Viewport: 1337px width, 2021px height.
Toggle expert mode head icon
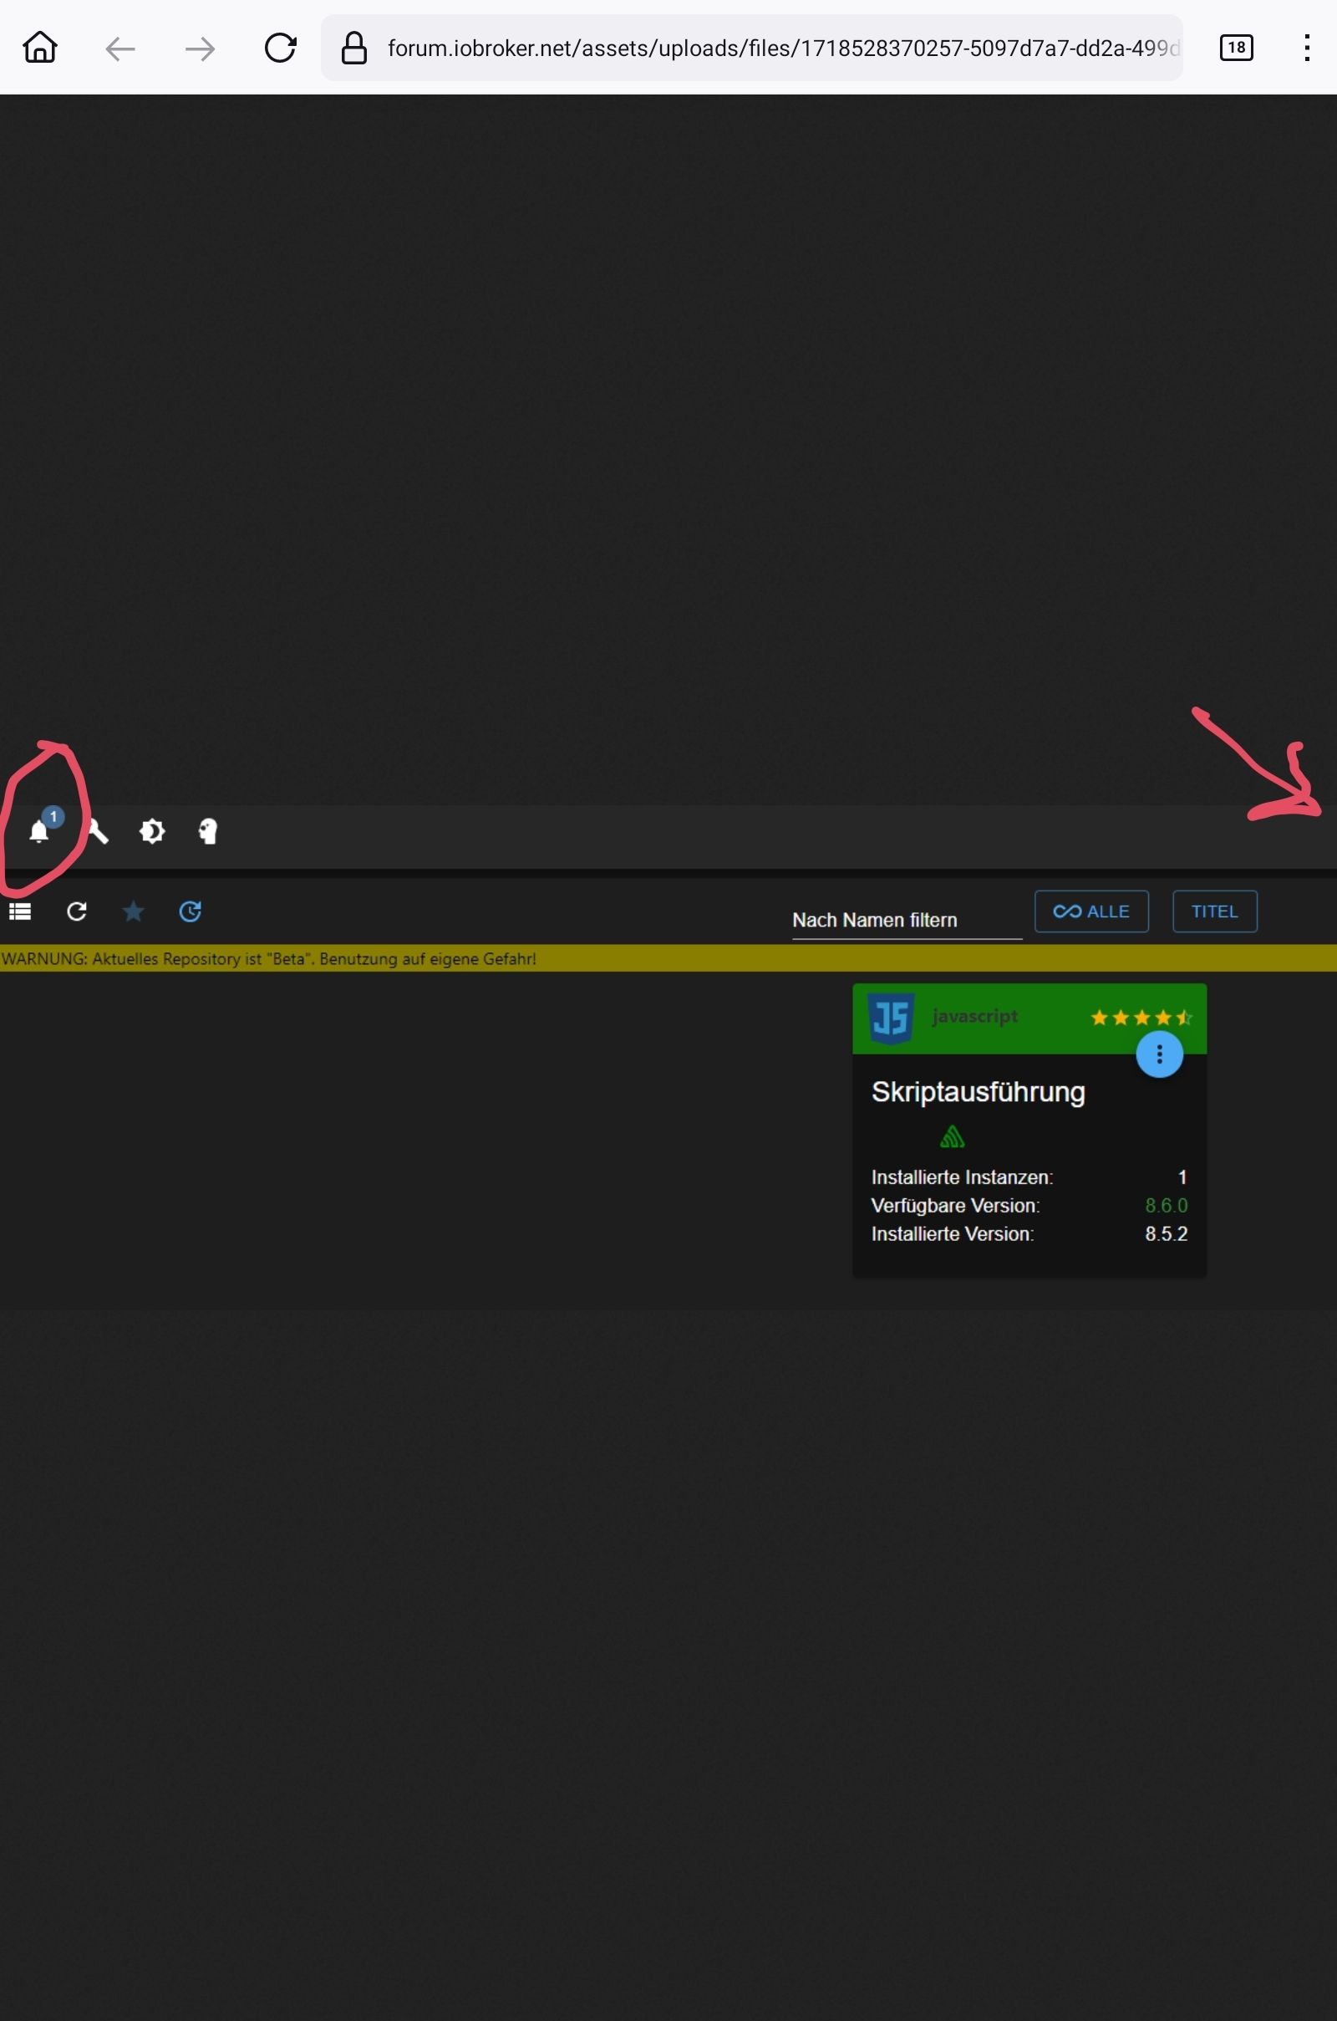208,831
